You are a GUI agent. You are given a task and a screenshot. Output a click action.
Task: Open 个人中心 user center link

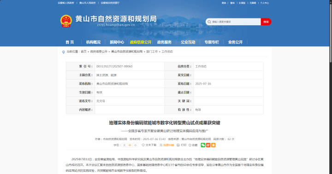265,3
